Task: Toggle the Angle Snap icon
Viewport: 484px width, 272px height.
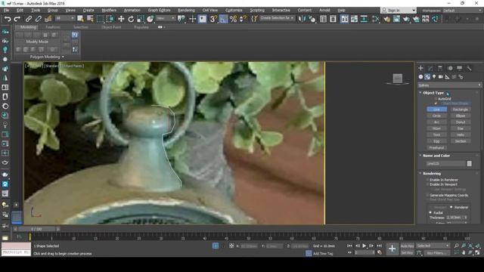Action: pos(223,19)
